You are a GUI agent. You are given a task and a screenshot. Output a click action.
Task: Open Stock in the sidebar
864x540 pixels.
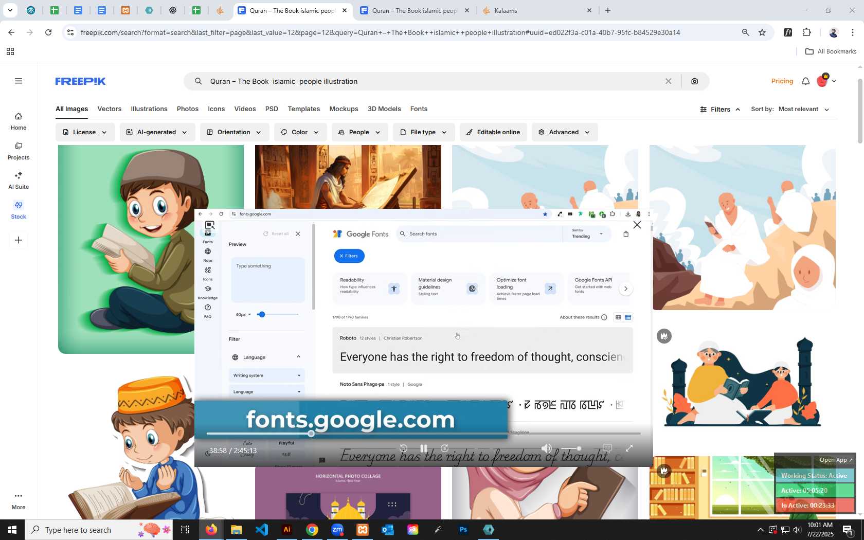19,210
